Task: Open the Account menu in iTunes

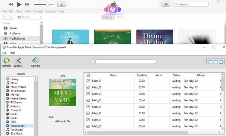Action: pyautogui.click(x=51, y=11)
